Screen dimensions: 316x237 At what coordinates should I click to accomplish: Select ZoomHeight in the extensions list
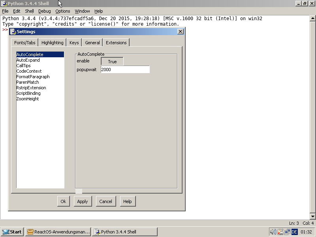pos(40,99)
